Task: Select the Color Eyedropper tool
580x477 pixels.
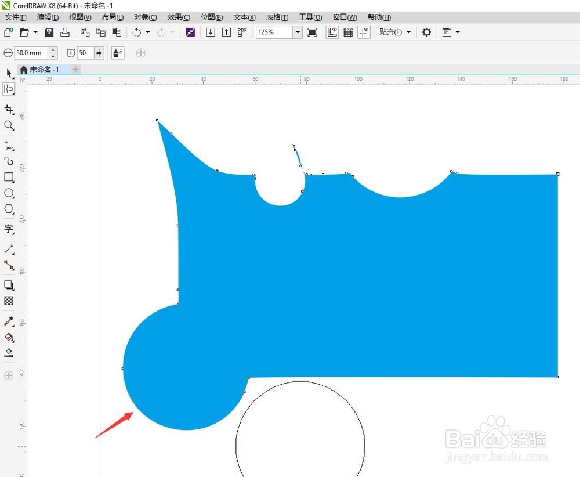Action: pos(9,321)
